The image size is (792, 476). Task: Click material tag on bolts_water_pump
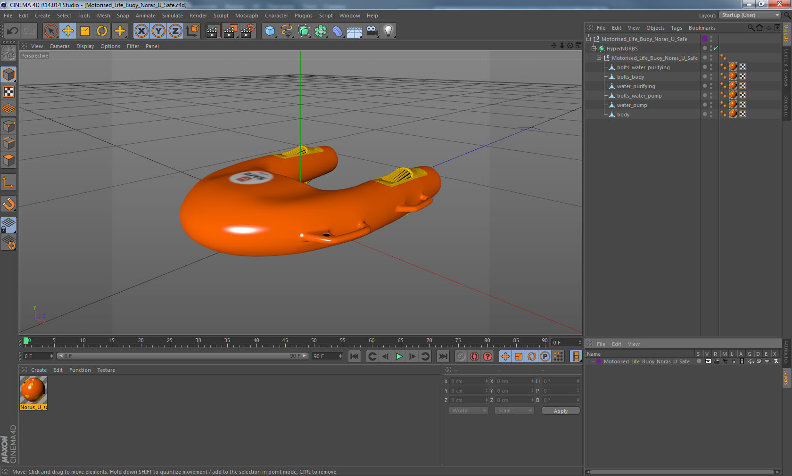tap(733, 95)
